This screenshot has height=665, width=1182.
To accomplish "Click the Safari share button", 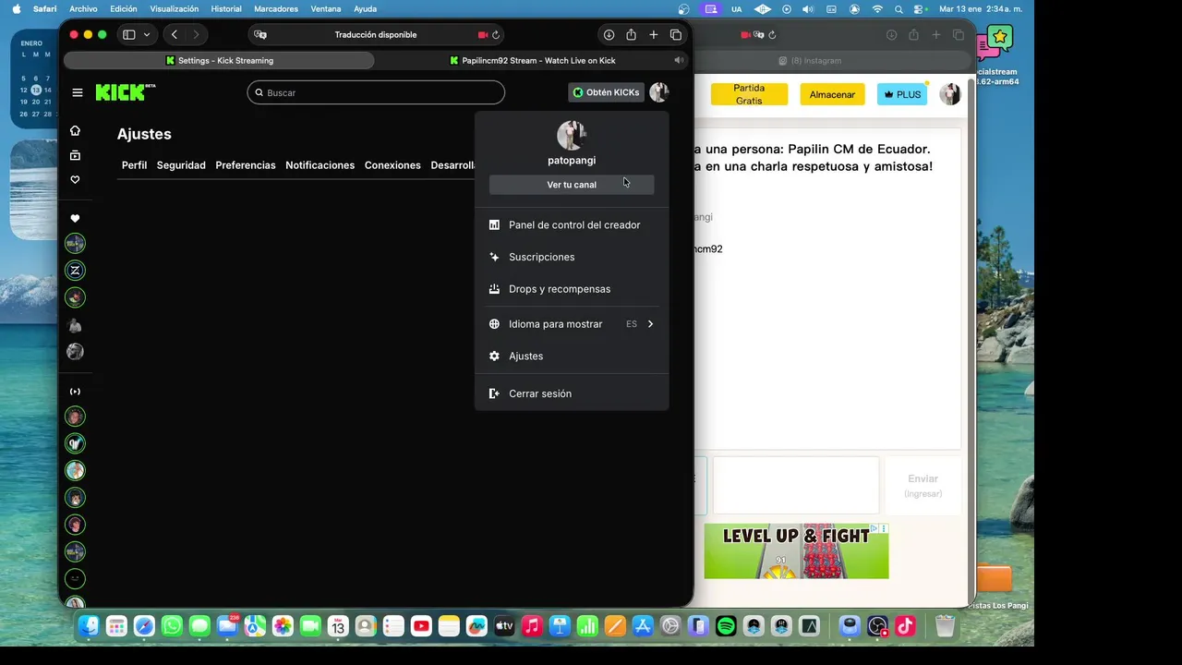I will point(631,35).
